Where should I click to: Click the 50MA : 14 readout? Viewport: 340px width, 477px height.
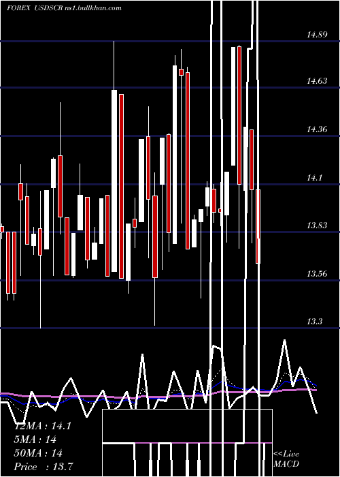[x=38, y=453]
